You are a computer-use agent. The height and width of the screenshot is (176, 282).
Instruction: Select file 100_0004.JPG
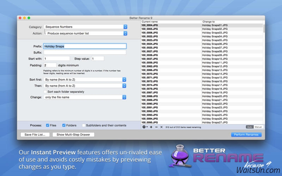pyautogui.click(x=149, y=25)
